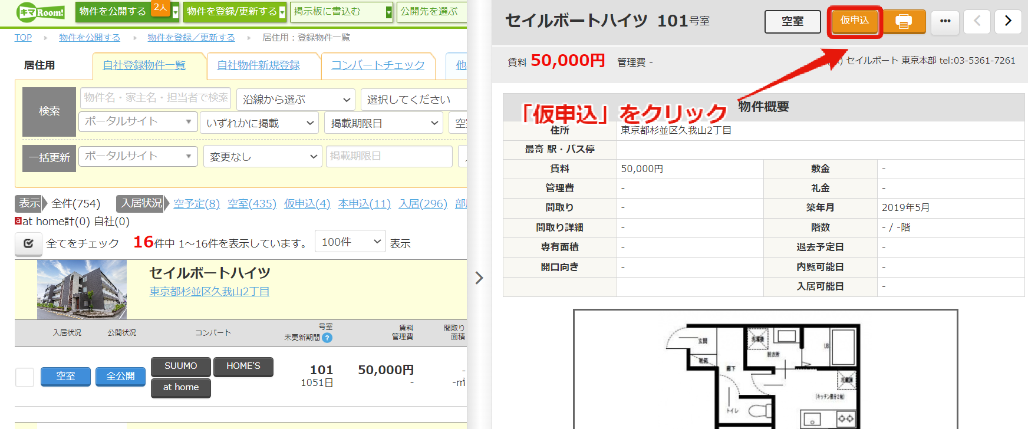Switch to コンバートチェック tab
1028x429 pixels.
tap(378, 65)
